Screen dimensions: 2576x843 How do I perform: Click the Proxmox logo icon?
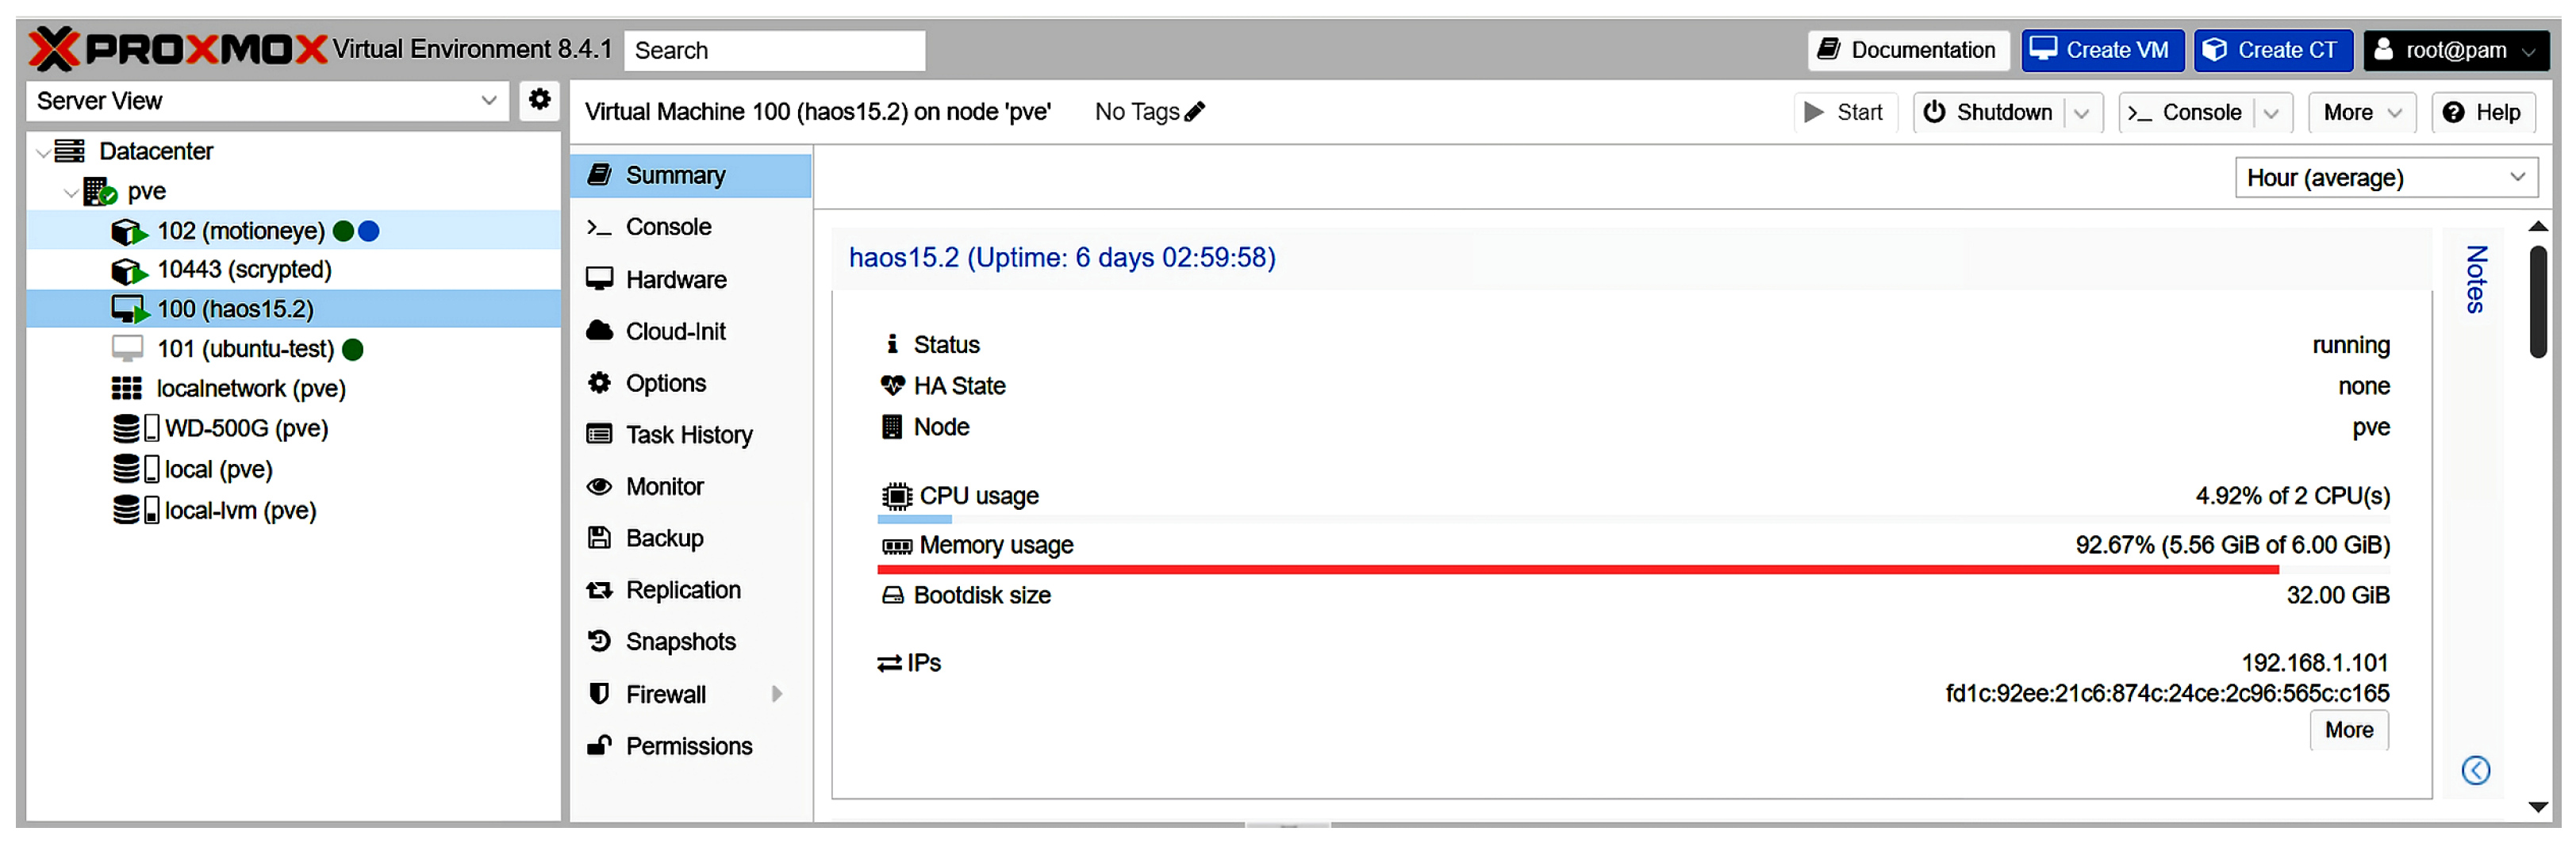pos(53,49)
